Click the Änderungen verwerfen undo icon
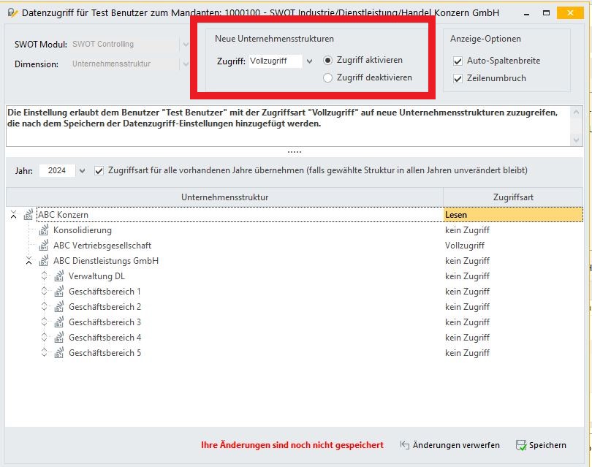The width and height of the screenshot is (592, 467). point(405,445)
